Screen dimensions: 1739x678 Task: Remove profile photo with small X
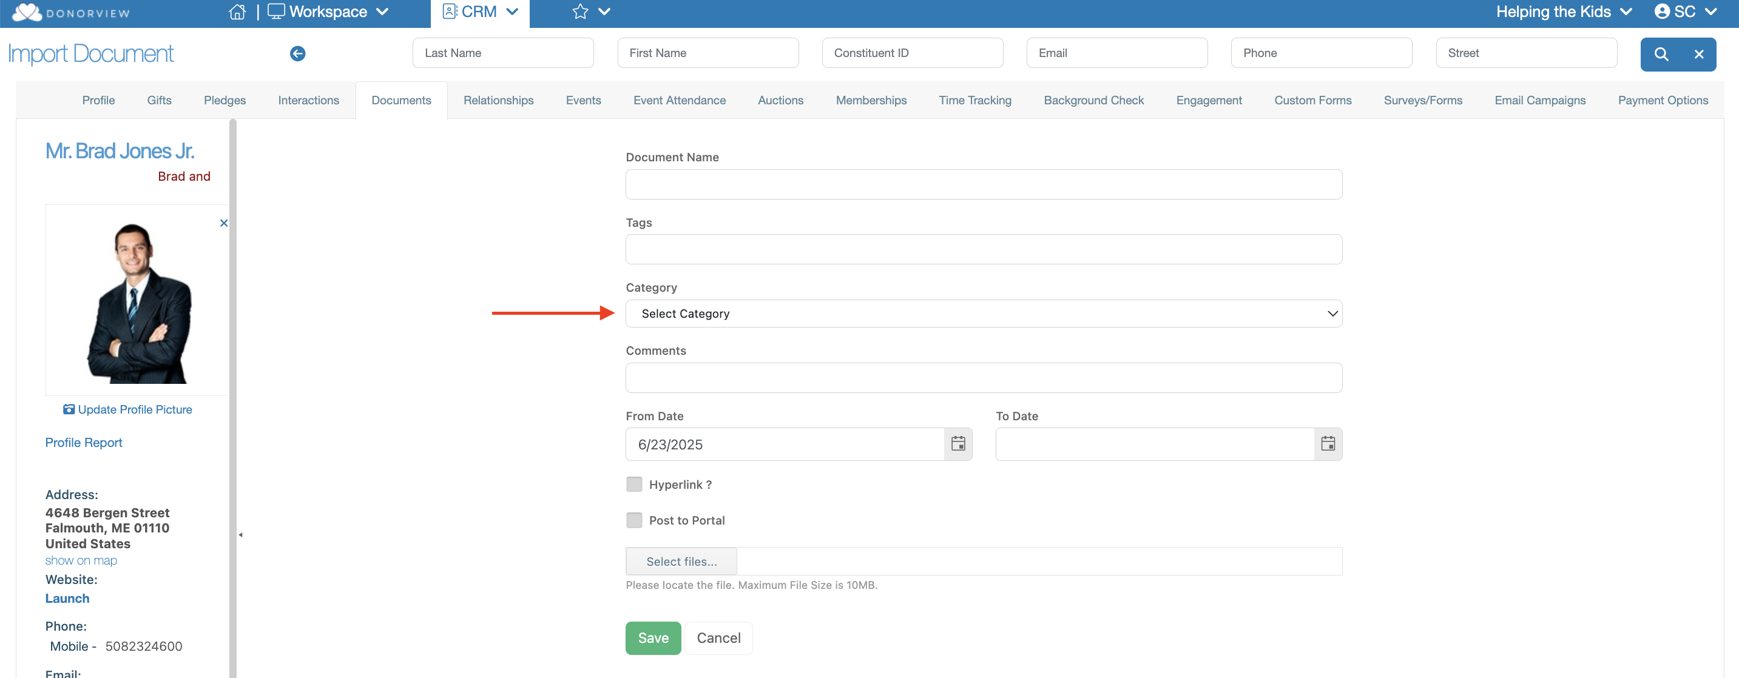click(223, 223)
